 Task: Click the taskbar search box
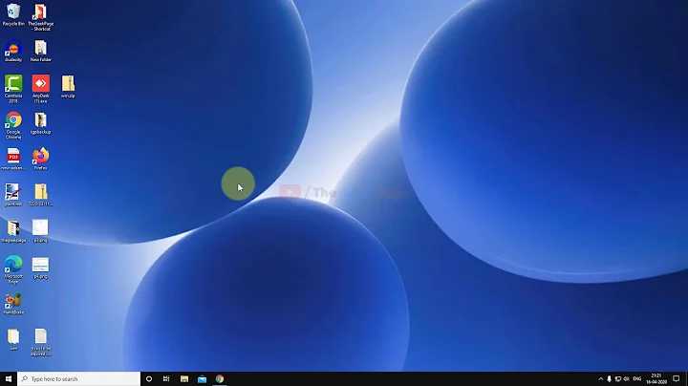(79, 379)
